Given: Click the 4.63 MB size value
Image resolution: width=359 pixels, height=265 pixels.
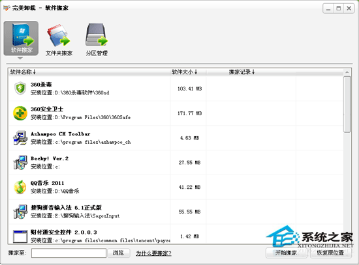Looking at the screenshot, I should tap(189, 138).
